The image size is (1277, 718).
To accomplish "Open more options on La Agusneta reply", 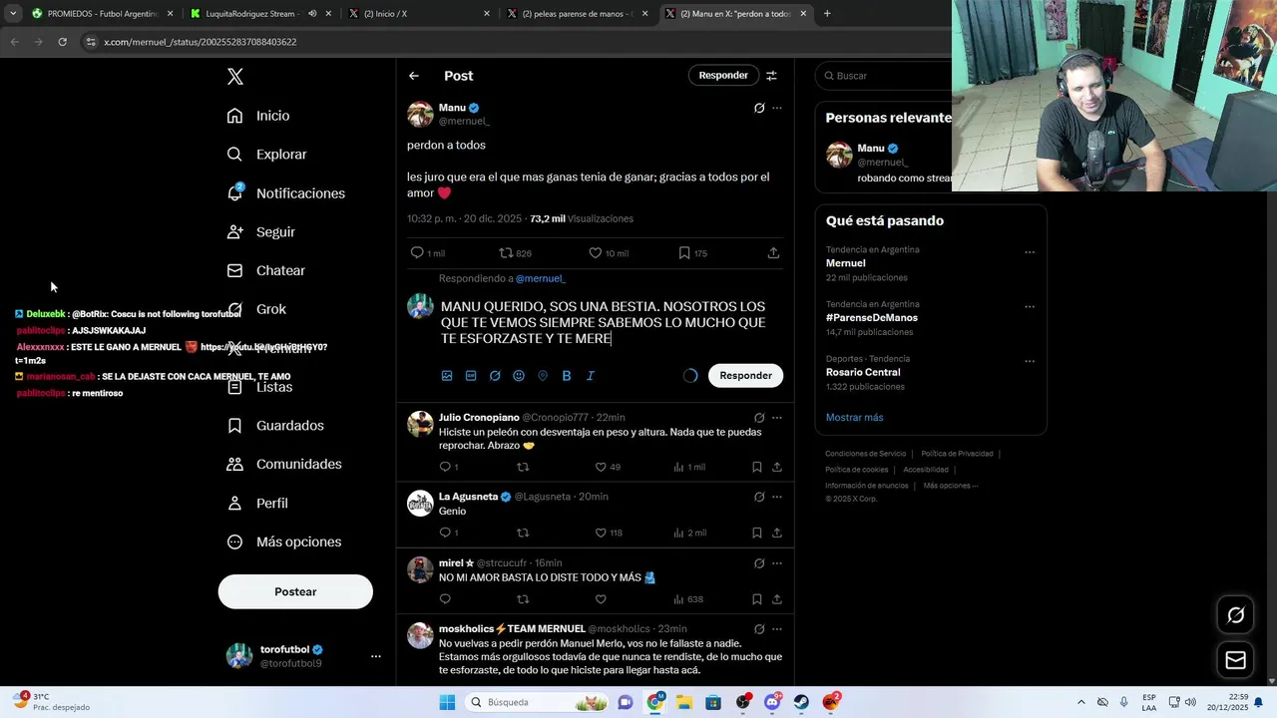I will pos(777,497).
